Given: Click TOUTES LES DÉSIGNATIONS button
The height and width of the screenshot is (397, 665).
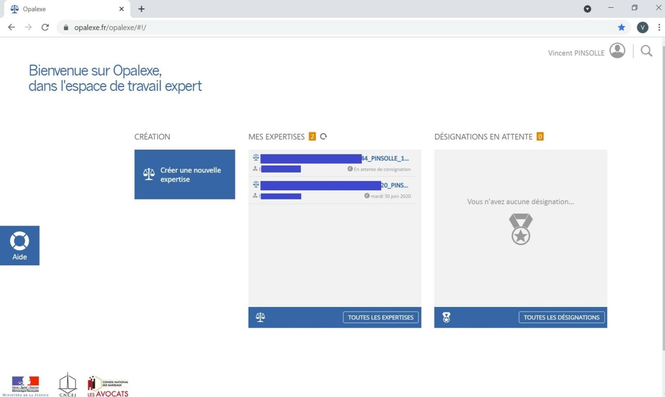Looking at the screenshot, I should (x=562, y=317).
